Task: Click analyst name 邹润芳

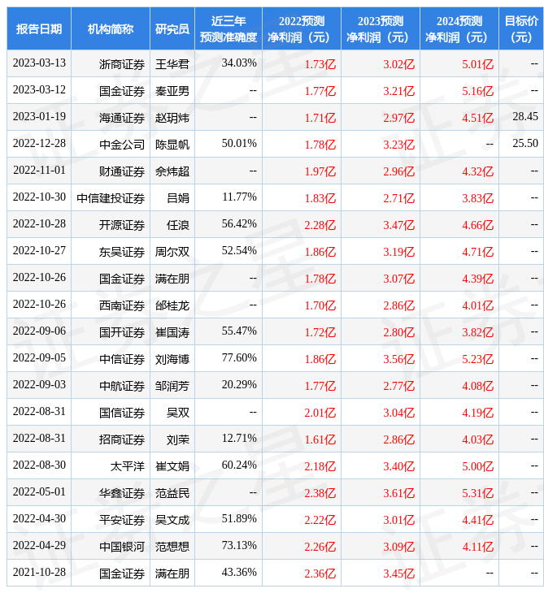Action: click(x=172, y=386)
